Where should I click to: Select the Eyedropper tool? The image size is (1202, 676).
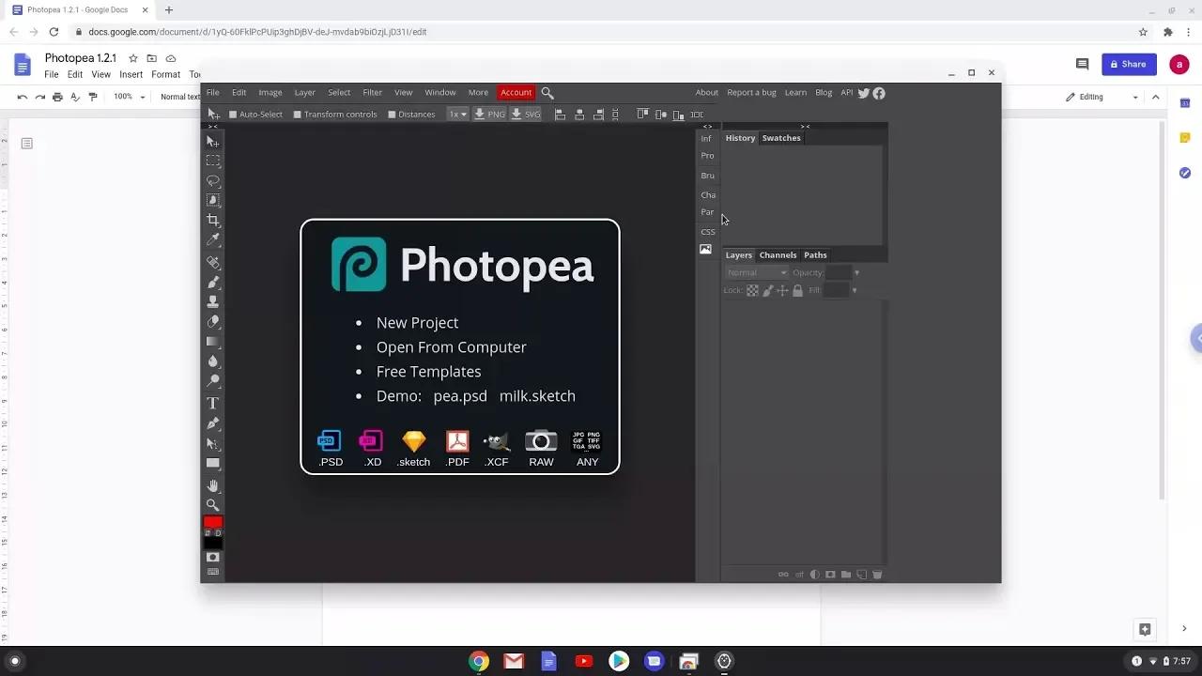(x=213, y=240)
